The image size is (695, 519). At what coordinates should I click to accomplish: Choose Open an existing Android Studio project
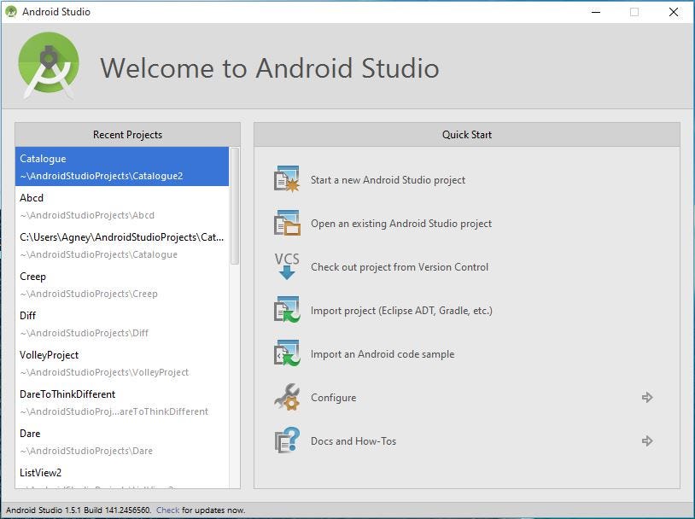click(400, 224)
